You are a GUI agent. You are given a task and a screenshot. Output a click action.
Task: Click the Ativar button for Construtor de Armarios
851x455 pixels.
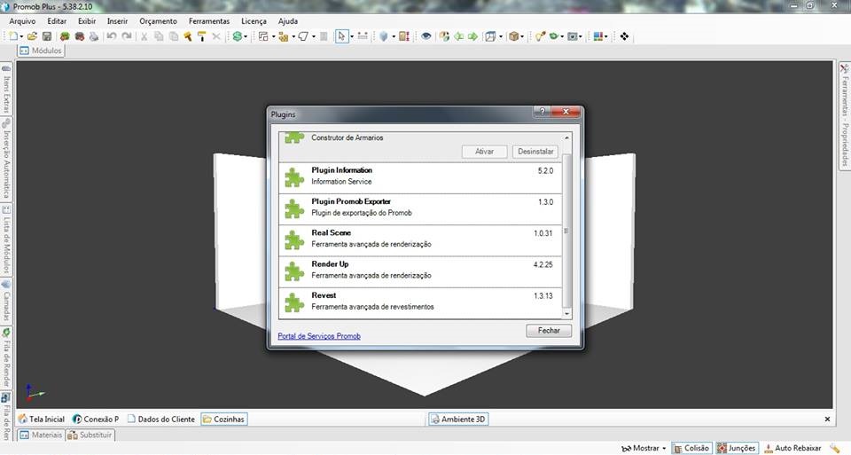click(484, 152)
